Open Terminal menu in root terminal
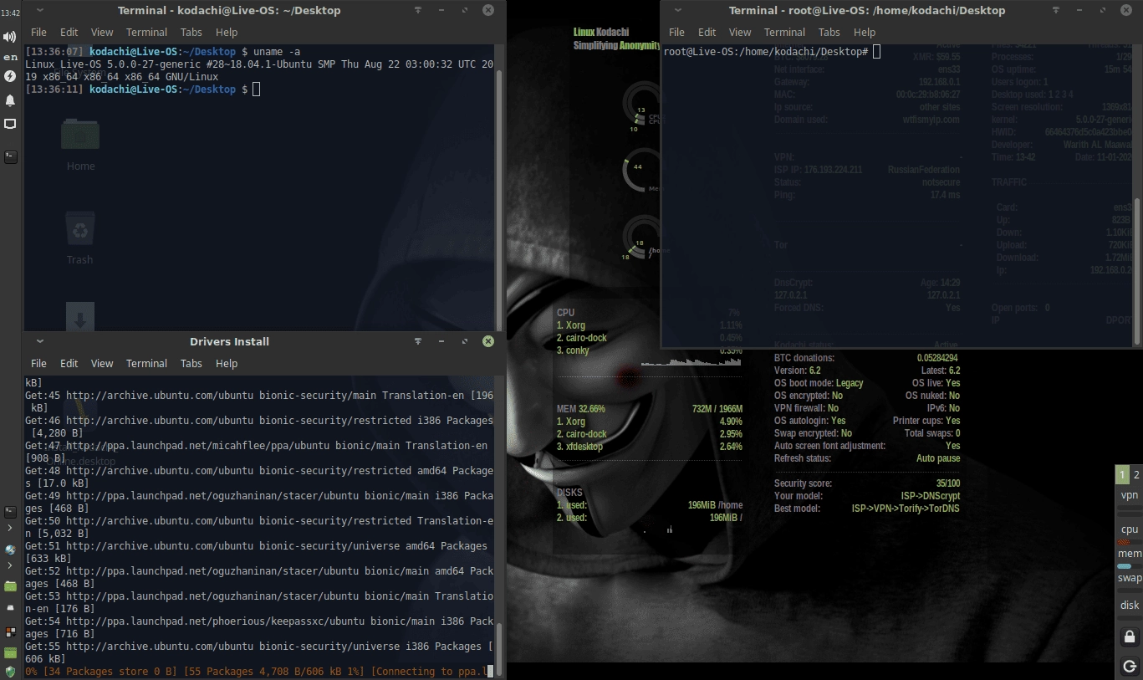This screenshot has height=680, width=1143. tap(784, 32)
